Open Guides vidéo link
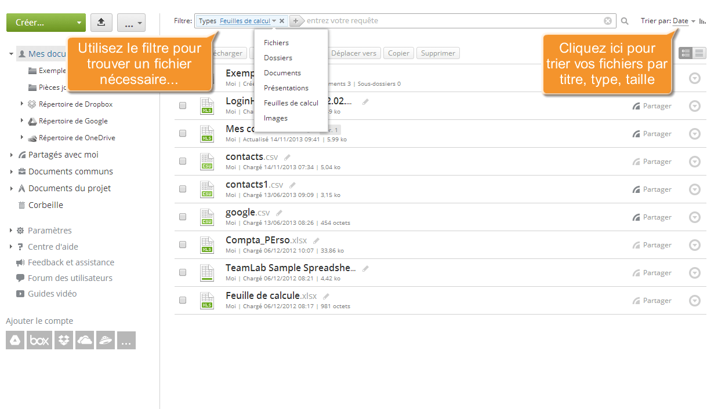This screenshot has width=718, height=409. 52,294
